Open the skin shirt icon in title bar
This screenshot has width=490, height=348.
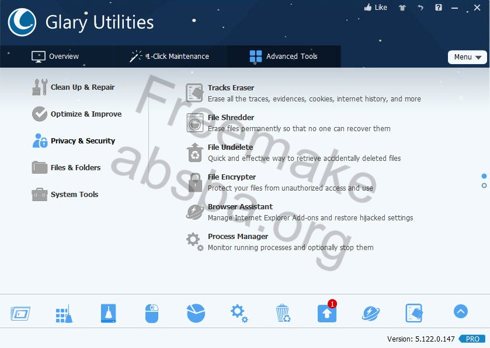(402, 8)
